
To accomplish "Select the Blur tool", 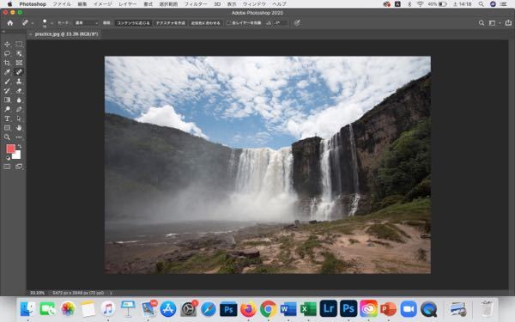I will tap(19, 100).
